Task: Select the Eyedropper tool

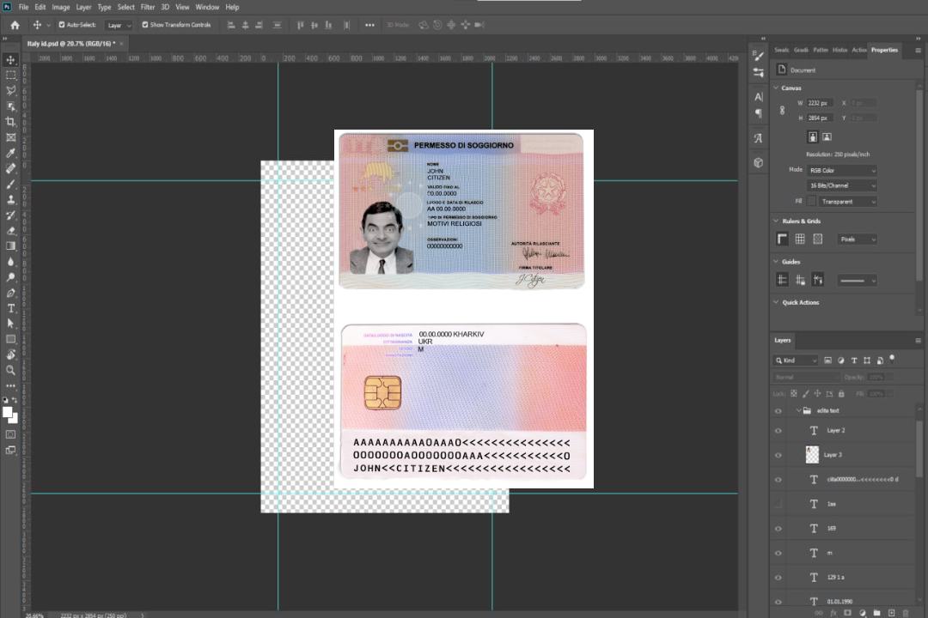Action: coord(10,153)
